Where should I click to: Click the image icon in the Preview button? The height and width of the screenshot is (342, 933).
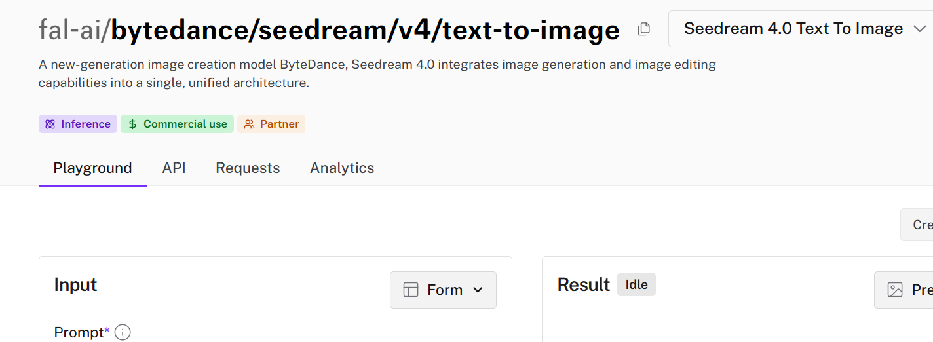[895, 290]
